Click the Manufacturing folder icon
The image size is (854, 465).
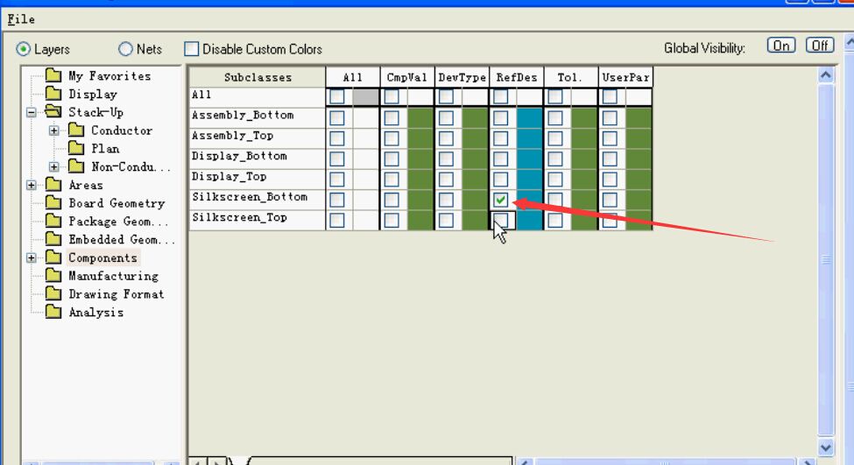point(53,276)
